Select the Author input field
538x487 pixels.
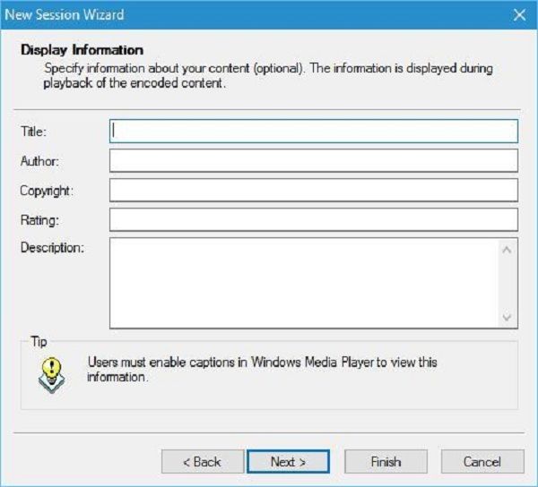click(313, 161)
